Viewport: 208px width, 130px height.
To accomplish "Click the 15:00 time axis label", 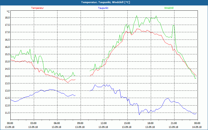I will [127, 123].
